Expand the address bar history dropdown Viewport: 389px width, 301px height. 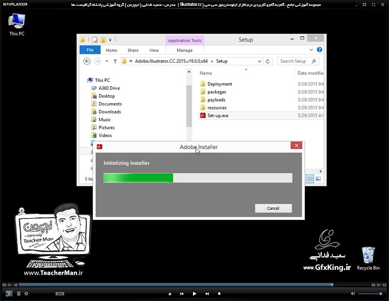pos(260,61)
